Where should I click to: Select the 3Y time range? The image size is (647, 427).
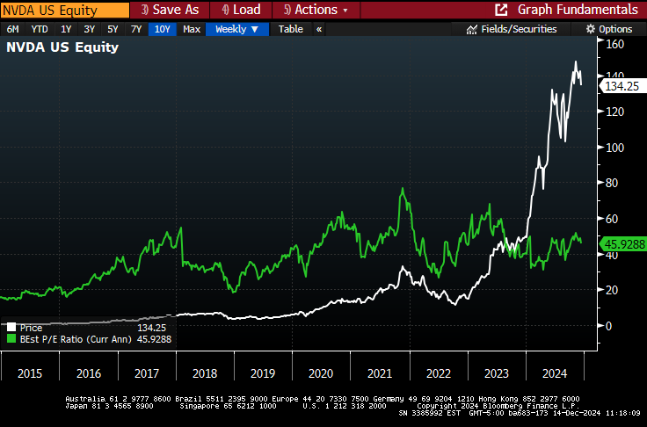click(x=89, y=29)
